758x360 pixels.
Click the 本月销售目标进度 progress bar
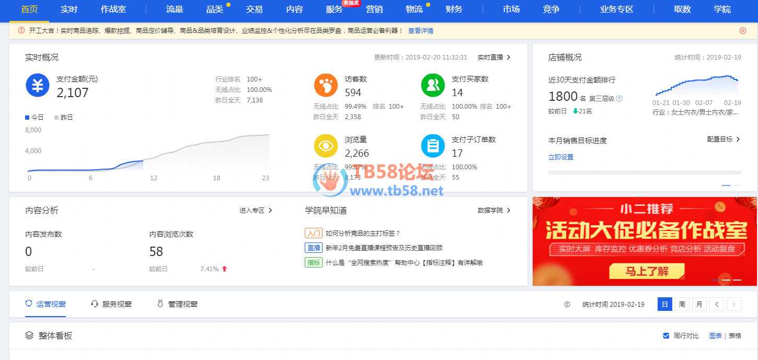pyautogui.click(x=645, y=172)
